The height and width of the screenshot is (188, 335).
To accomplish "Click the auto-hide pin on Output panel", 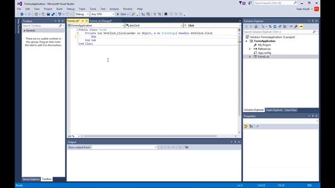I will (235, 142).
